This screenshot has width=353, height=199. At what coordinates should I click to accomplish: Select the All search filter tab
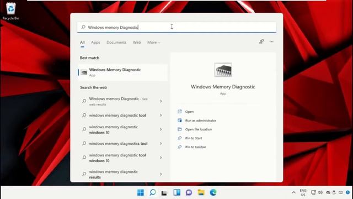click(82, 43)
